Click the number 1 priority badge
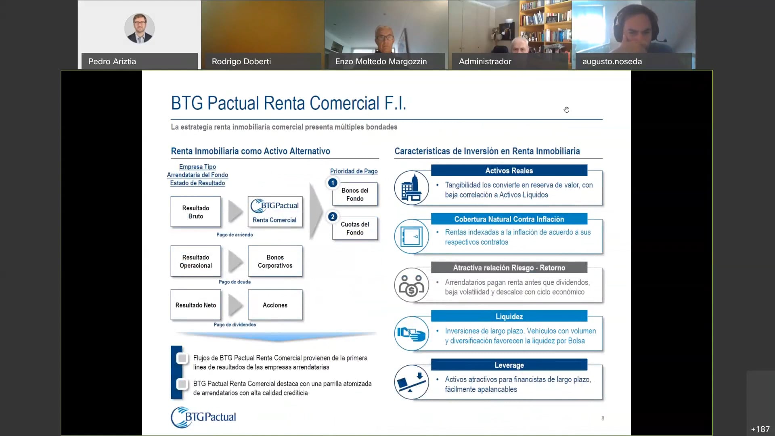 [333, 183]
